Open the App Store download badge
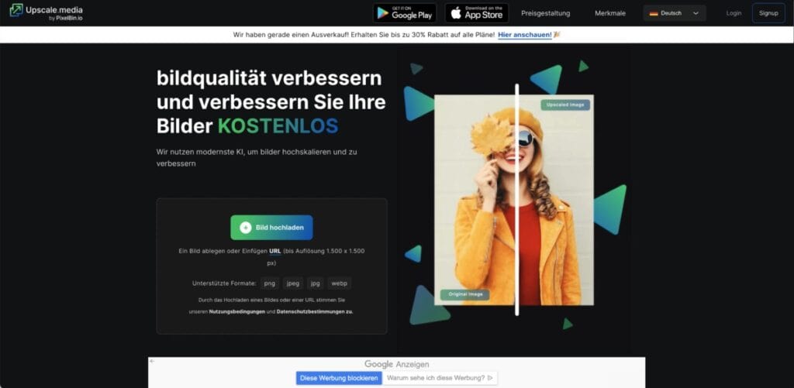The width and height of the screenshot is (794, 388). 477,13
